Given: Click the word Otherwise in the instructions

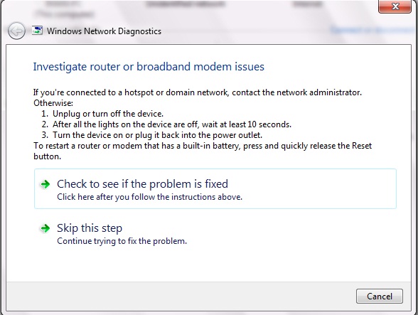Looking at the screenshot, I should click(53, 103).
